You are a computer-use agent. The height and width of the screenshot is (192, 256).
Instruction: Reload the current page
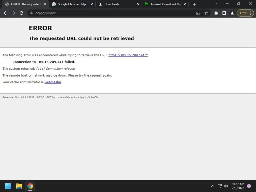(21, 13)
